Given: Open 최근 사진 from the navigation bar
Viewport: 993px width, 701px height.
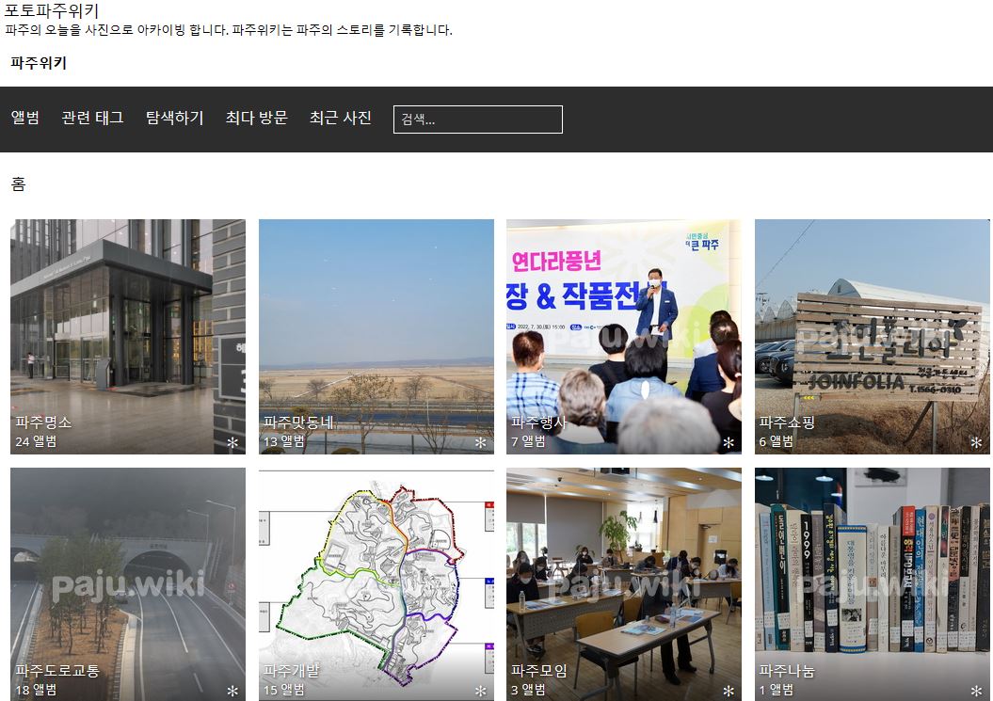Looking at the screenshot, I should tap(341, 119).
